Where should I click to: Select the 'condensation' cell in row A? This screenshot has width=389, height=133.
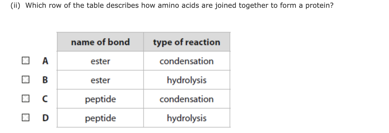click(186, 61)
